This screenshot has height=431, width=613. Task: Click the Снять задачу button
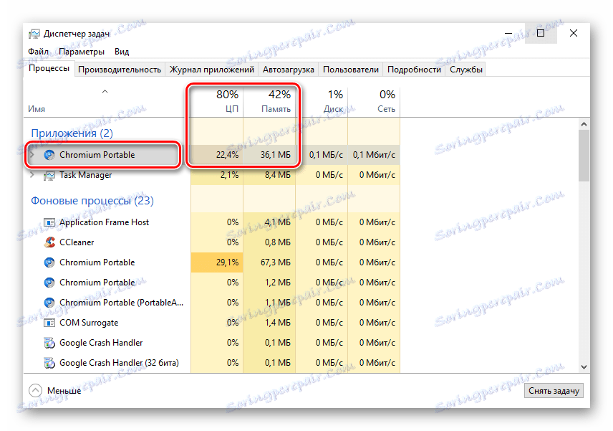(x=554, y=391)
